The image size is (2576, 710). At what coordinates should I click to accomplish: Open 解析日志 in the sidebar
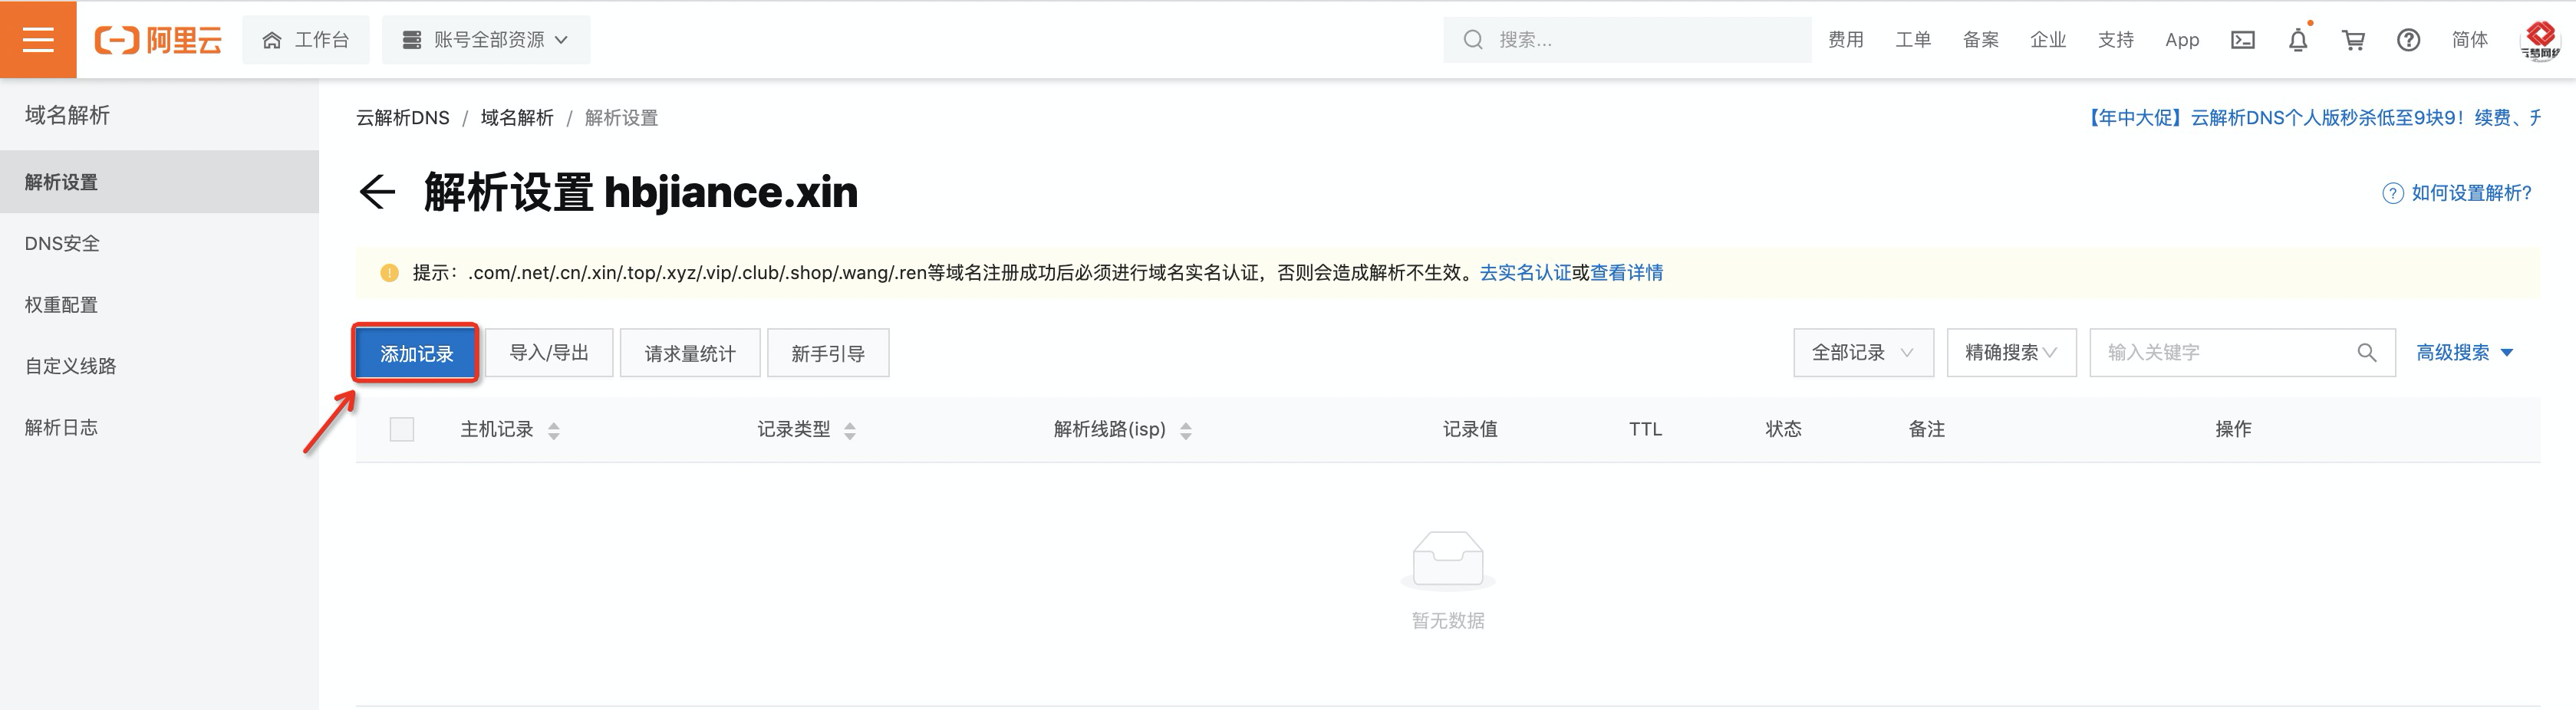coord(61,427)
